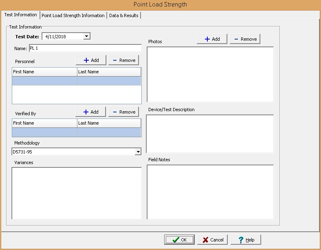Image resolution: width=321 pixels, height=250 pixels.
Task: Open the Test Date dropdown calendar
Action: tap(86, 36)
